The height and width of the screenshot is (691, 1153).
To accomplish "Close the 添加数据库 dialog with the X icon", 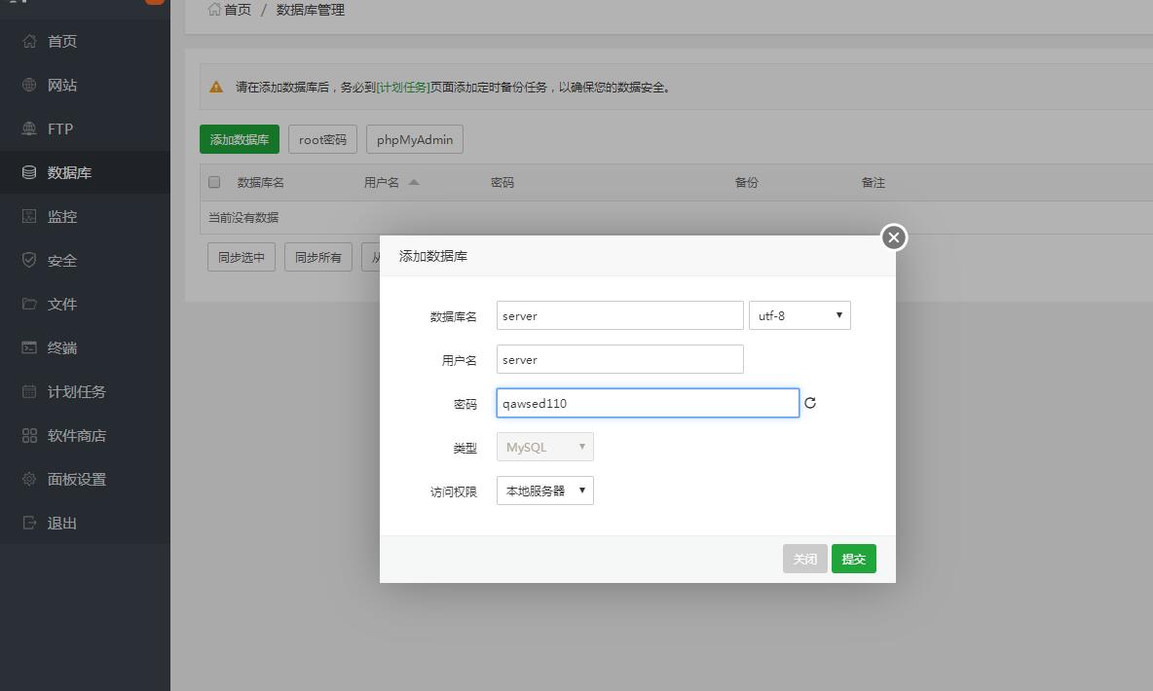I will (x=893, y=237).
